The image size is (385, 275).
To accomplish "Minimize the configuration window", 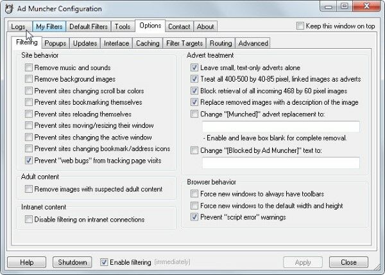I will pyautogui.click(x=329, y=6).
